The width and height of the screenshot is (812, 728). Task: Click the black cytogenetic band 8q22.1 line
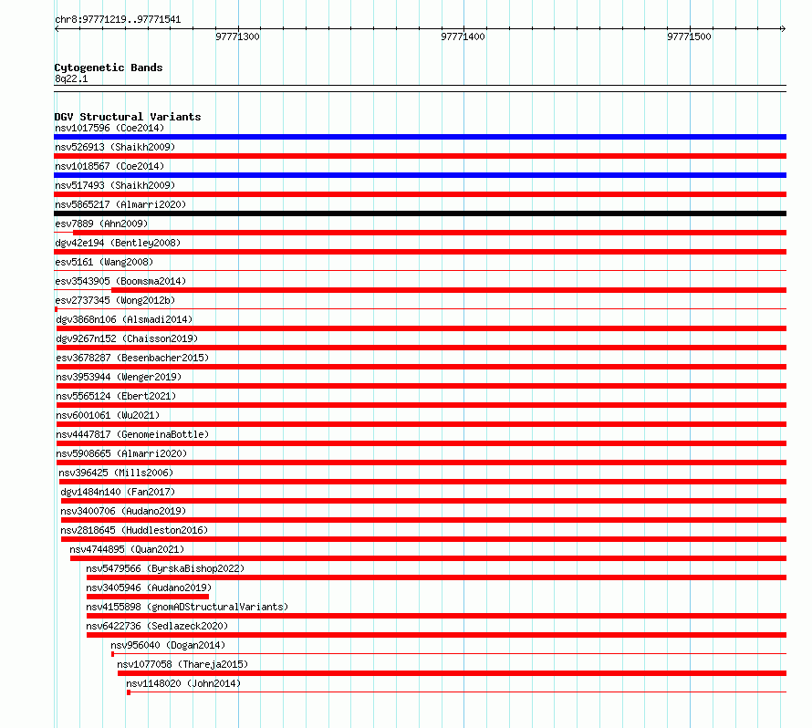coord(420,88)
